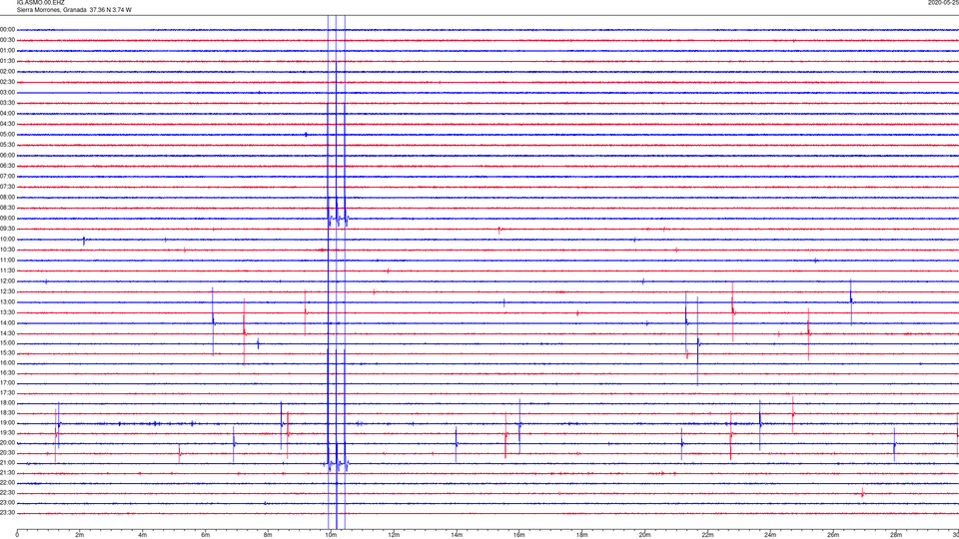Select the 00:00 time label
The width and height of the screenshot is (959, 539).
[x=7, y=29]
